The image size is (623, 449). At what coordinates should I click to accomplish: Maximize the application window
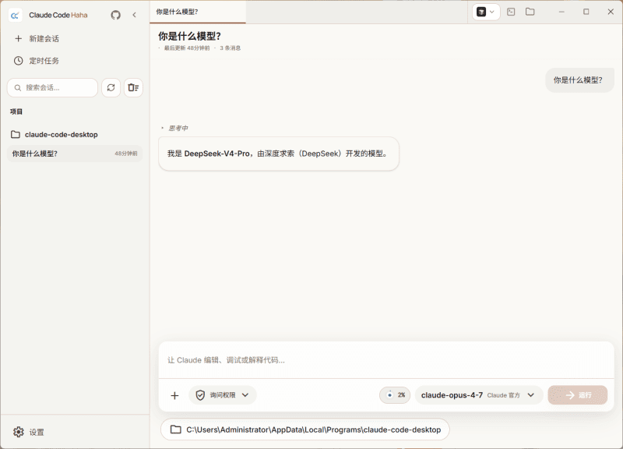point(586,12)
